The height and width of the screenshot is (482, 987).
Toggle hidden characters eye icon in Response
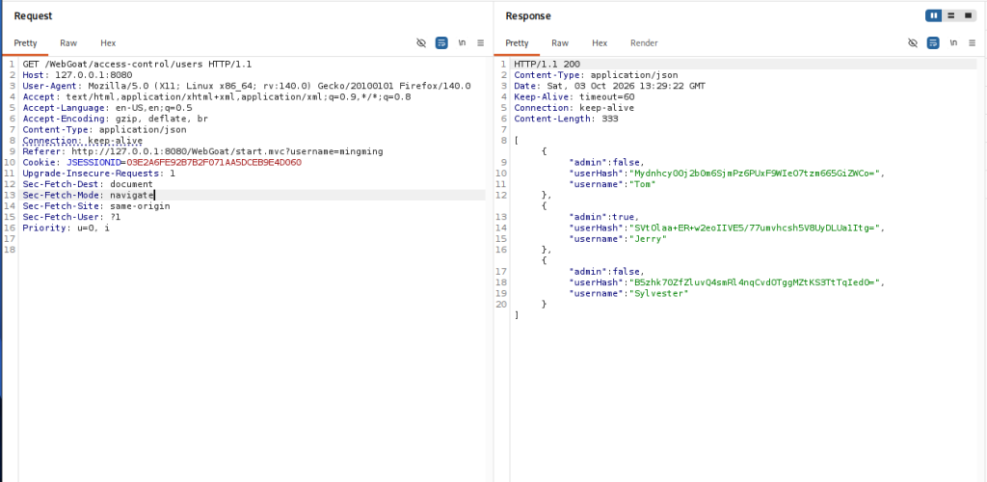913,42
